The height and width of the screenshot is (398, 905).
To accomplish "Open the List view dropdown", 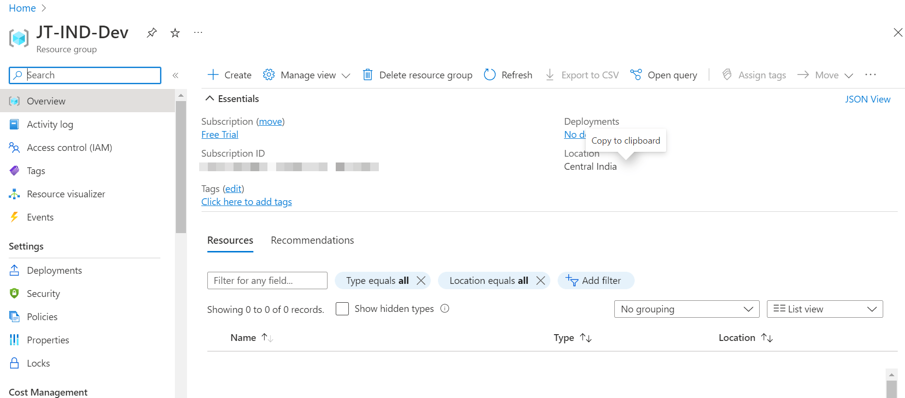I will click(825, 309).
